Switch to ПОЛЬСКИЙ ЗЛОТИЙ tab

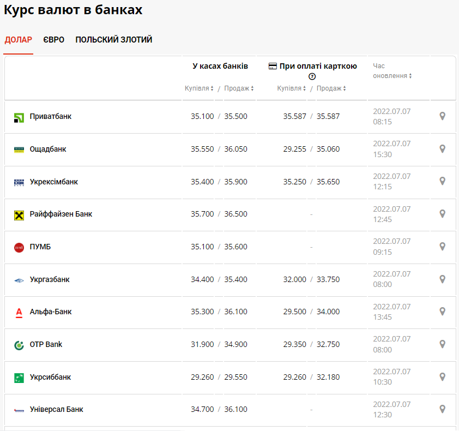(113, 40)
